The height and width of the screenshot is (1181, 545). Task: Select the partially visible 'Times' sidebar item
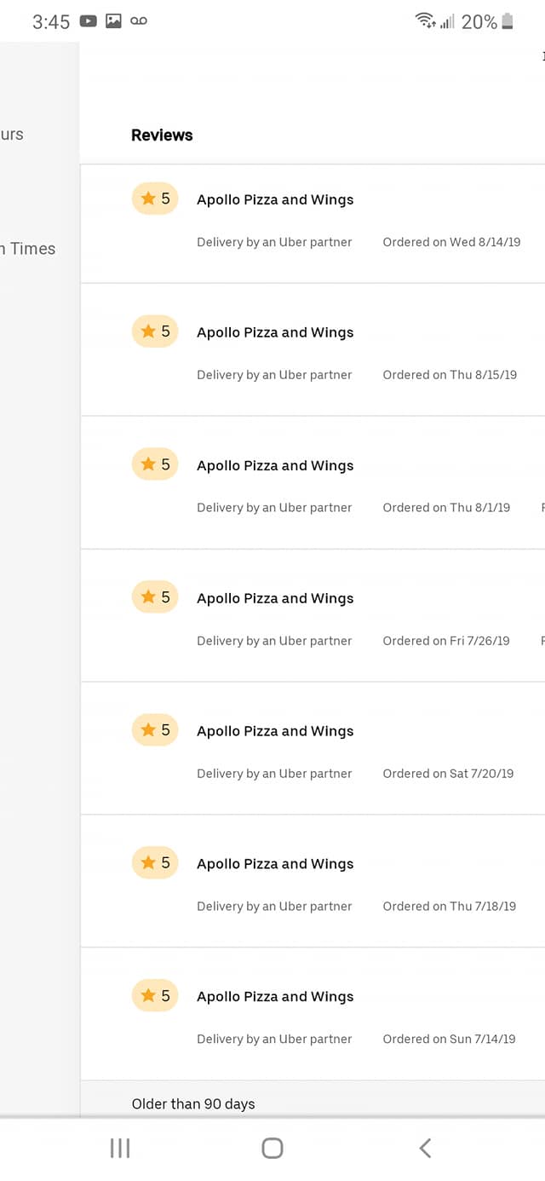(x=28, y=249)
